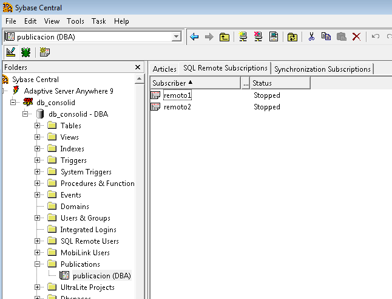Image resolution: width=392 pixels, height=299 pixels.
Task: Select the remoto2 subscriber row
Action: (x=177, y=107)
